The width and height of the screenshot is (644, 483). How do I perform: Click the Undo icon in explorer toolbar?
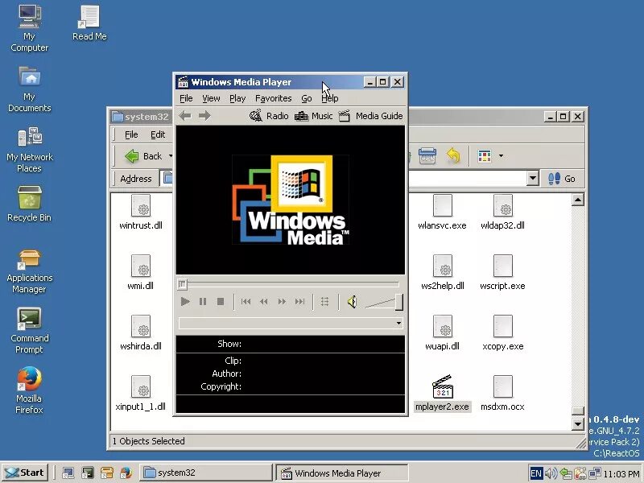click(x=453, y=156)
